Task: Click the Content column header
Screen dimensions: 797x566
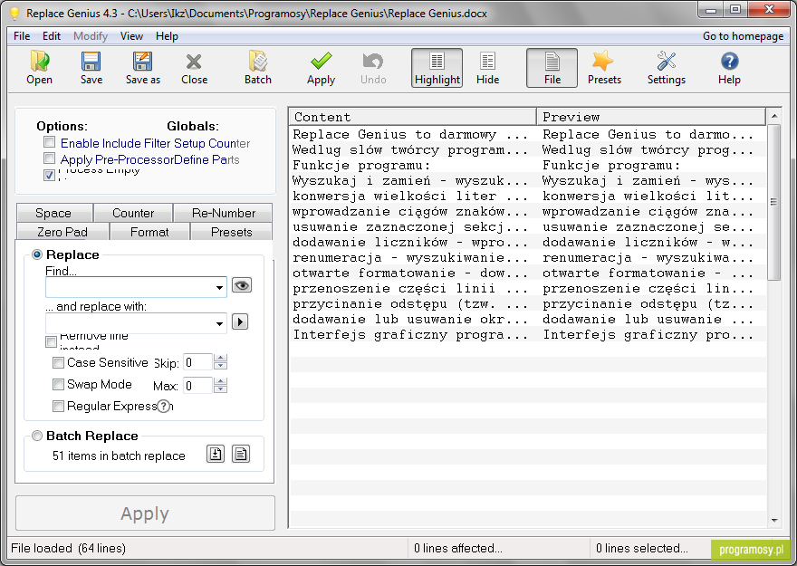Action: coord(413,117)
